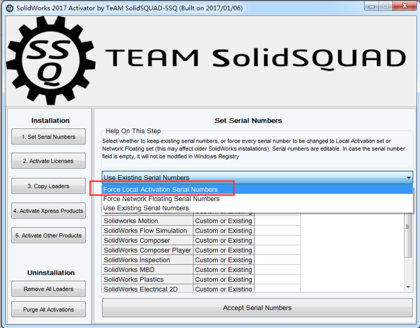Collapse the serial number mode combo box arrow
The image size is (420, 328).
click(409, 178)
